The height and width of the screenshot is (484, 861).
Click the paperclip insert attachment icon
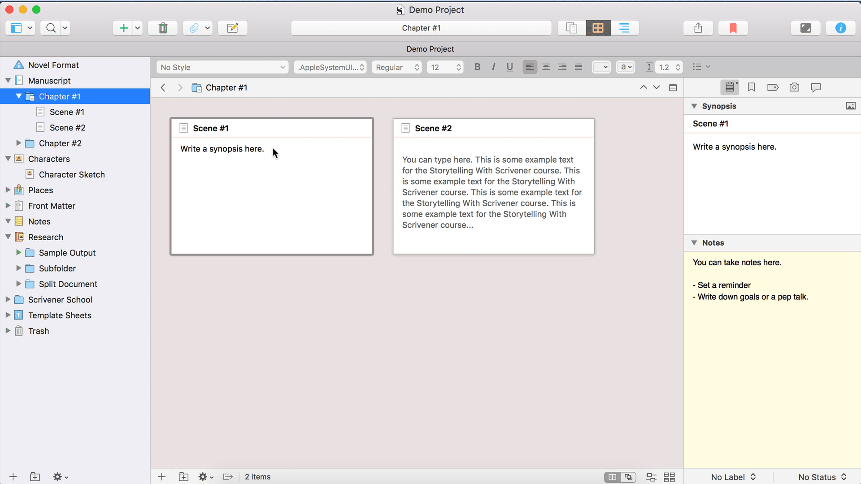(194, 28)
